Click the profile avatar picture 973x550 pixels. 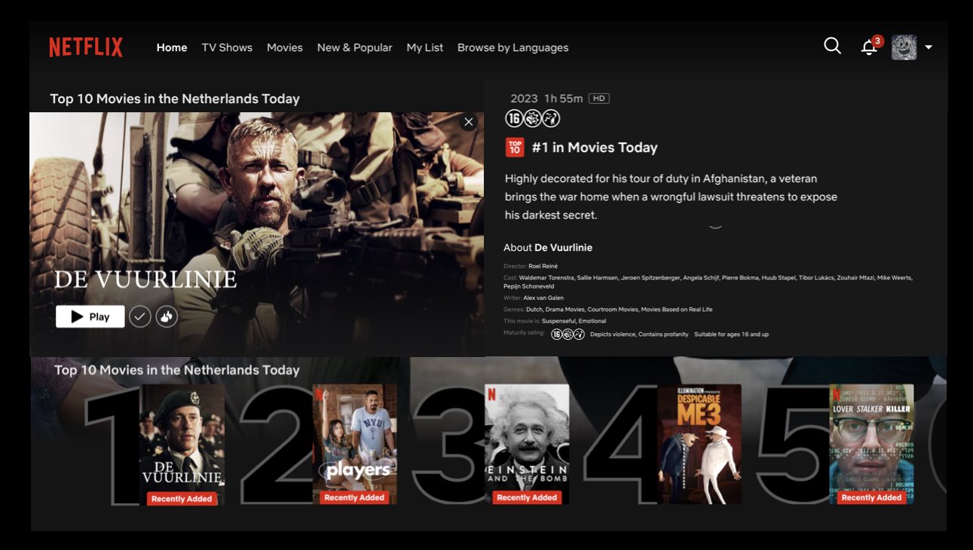[x=904, y=47]
